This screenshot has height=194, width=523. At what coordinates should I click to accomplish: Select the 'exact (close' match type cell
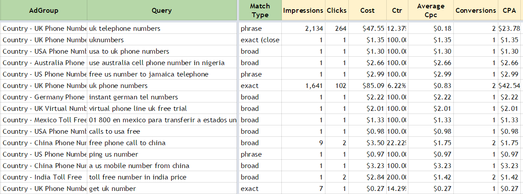(x=260, y=40)
